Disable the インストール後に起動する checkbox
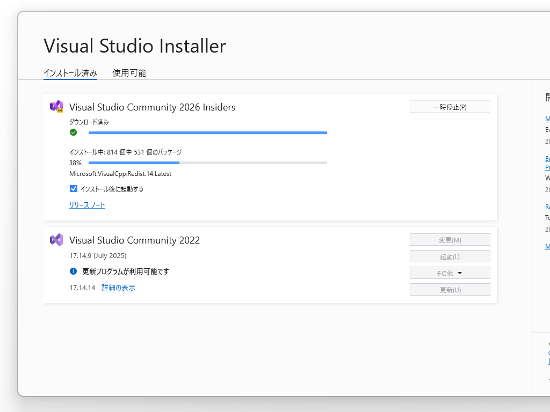The image size is (550, 412). pyautogui.click(x=74, y=189)
